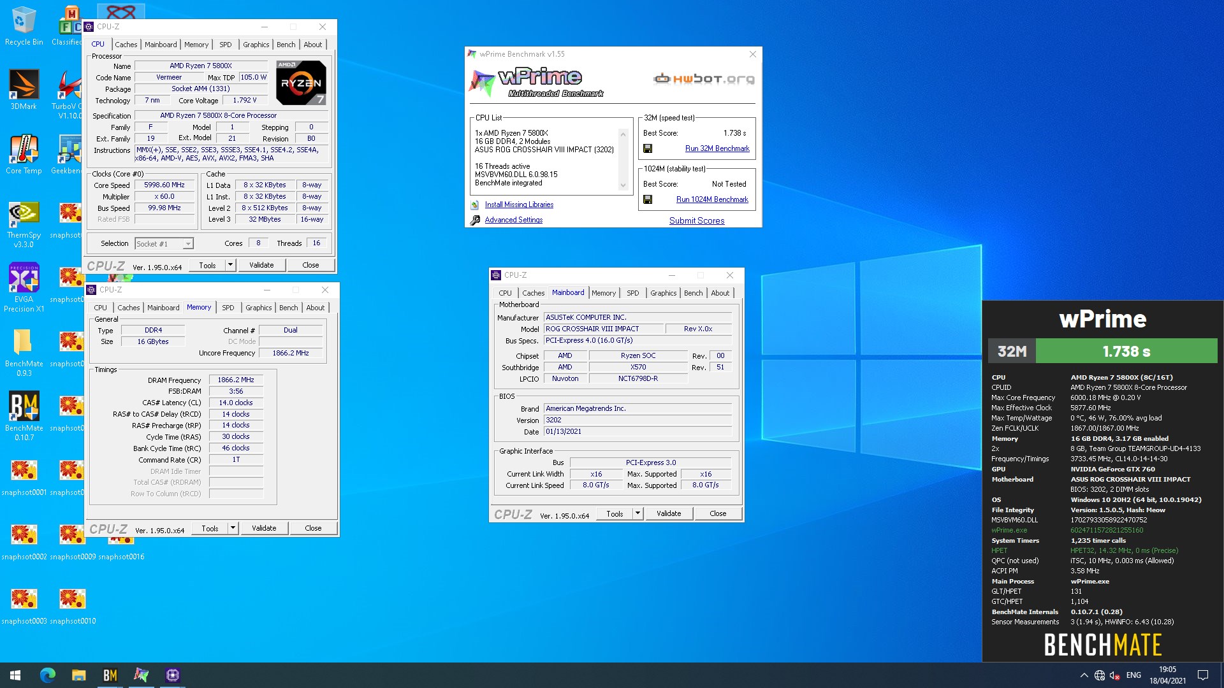This screenshot has height=688, width=1224.
Task: Open SPD tab in Memory CPU-Z window
Action: pos(228,308)
